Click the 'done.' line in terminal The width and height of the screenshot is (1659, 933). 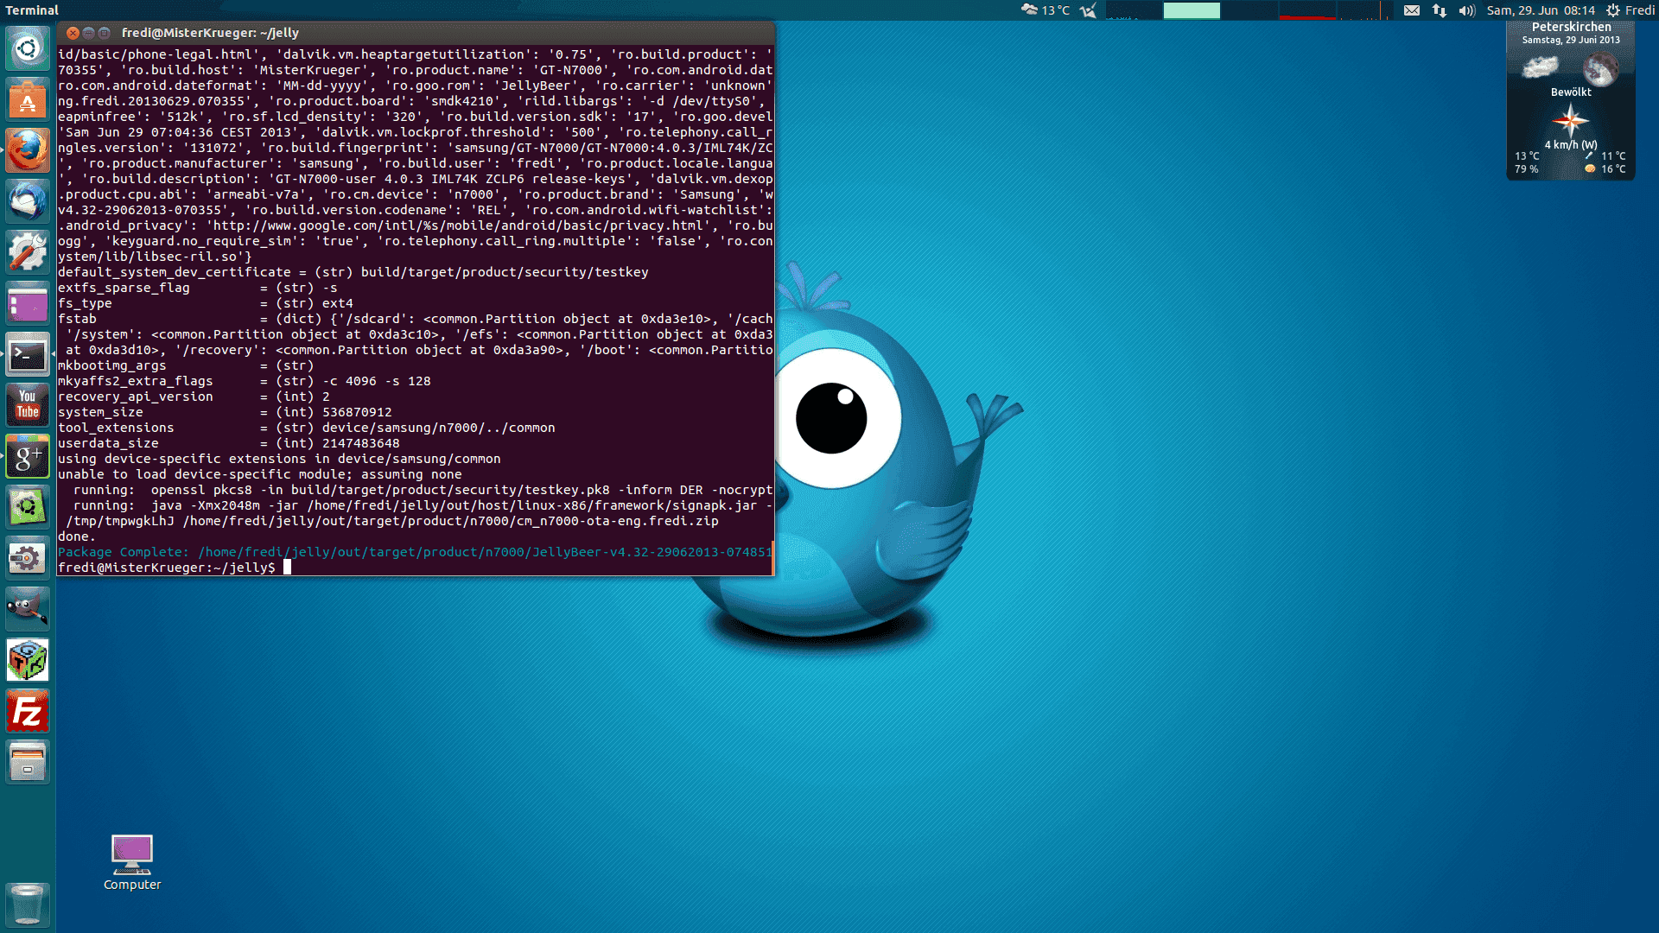coord(77,536)
